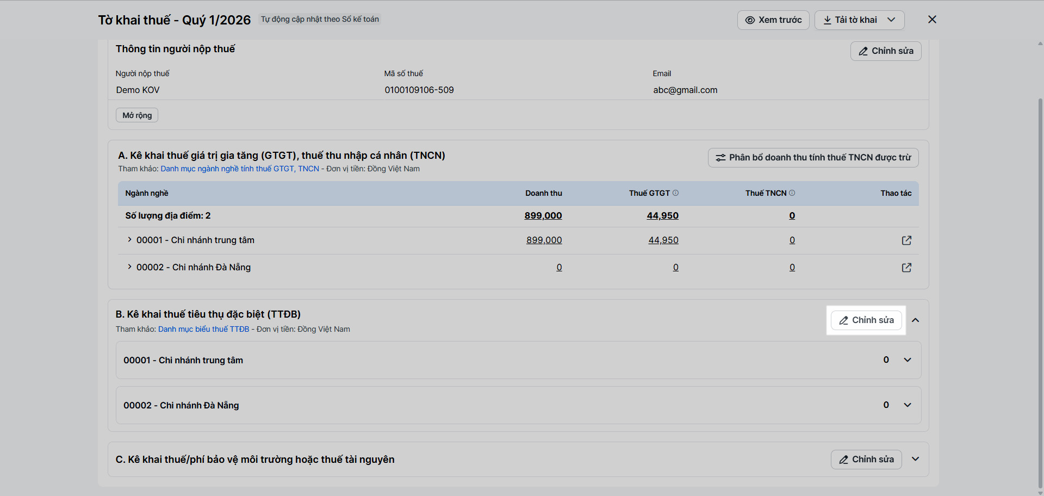Expand 00001 - Chi nhánh trung tâm table row

pyautogui.click(x=129, y=240)
